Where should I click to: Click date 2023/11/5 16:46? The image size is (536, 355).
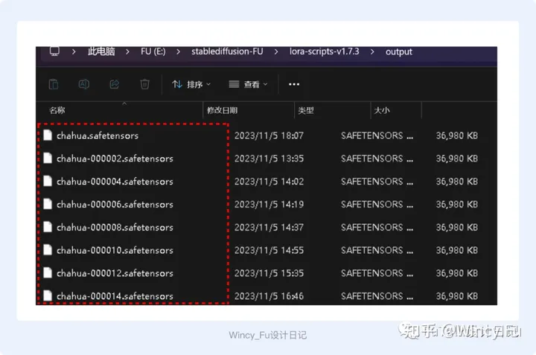tap(269, 296)
